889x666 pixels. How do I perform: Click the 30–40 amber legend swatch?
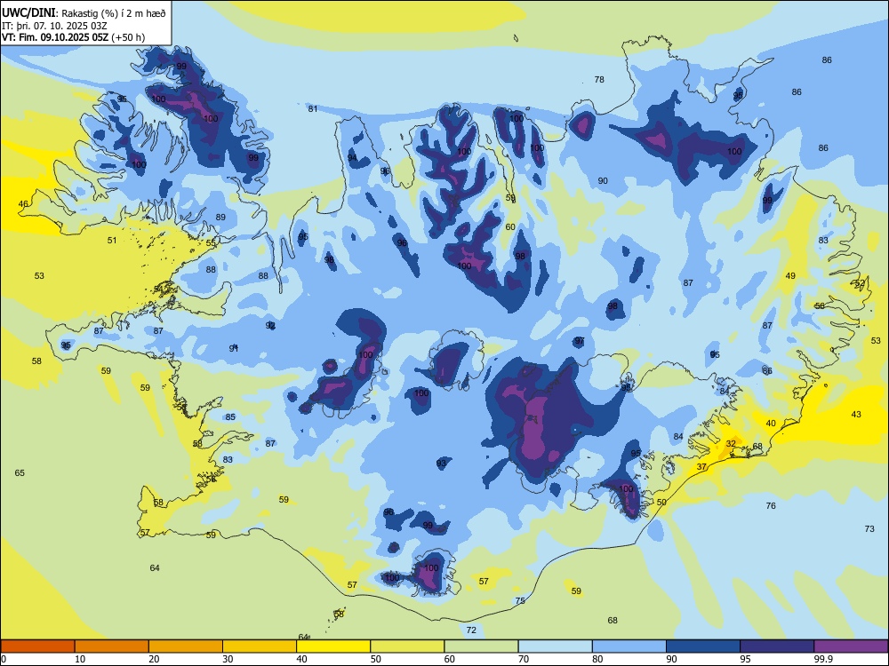point(260,646)
